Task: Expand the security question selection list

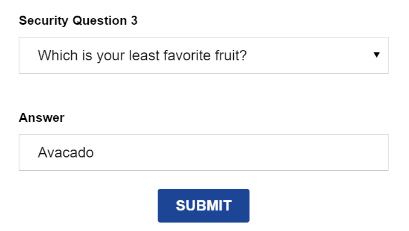Action: coord(204,55)
